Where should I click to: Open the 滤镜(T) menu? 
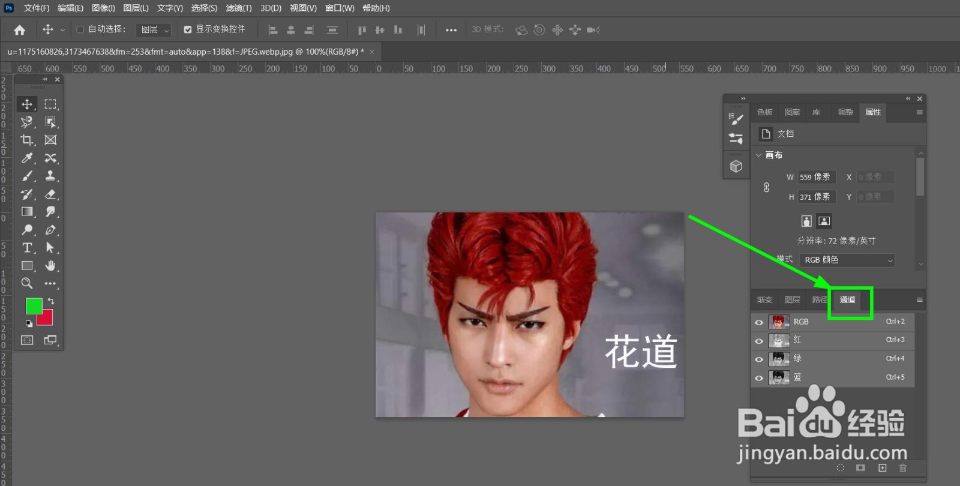pos(239,8)
